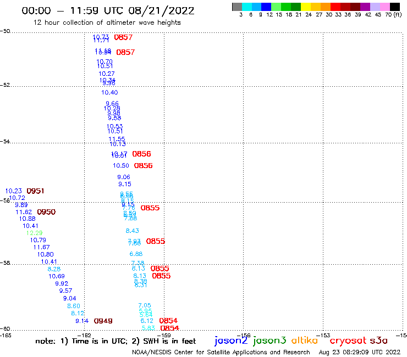Click the 8.60 wave height value
Viewport: 407px width, 357px height.
click(74, 306)
